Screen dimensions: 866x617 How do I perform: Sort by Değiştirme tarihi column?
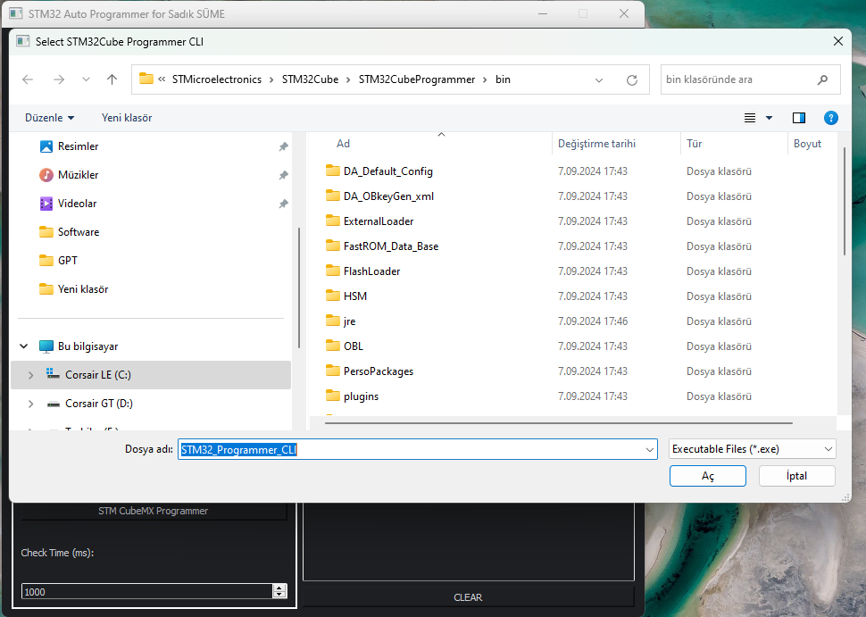(596, 144)
